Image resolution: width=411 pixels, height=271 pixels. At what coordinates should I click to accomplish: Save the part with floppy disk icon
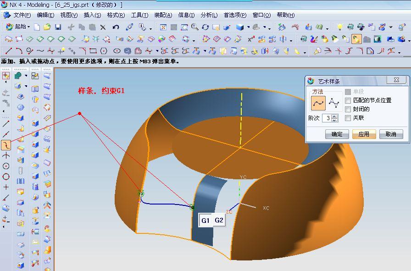[58, 27]
